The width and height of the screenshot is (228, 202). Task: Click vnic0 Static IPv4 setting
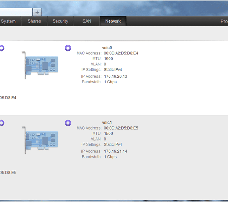click(x=113, y=70)
